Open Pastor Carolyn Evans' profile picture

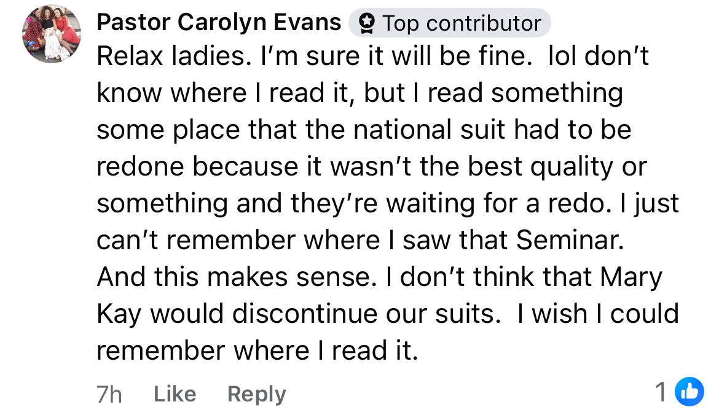[52, 33]
